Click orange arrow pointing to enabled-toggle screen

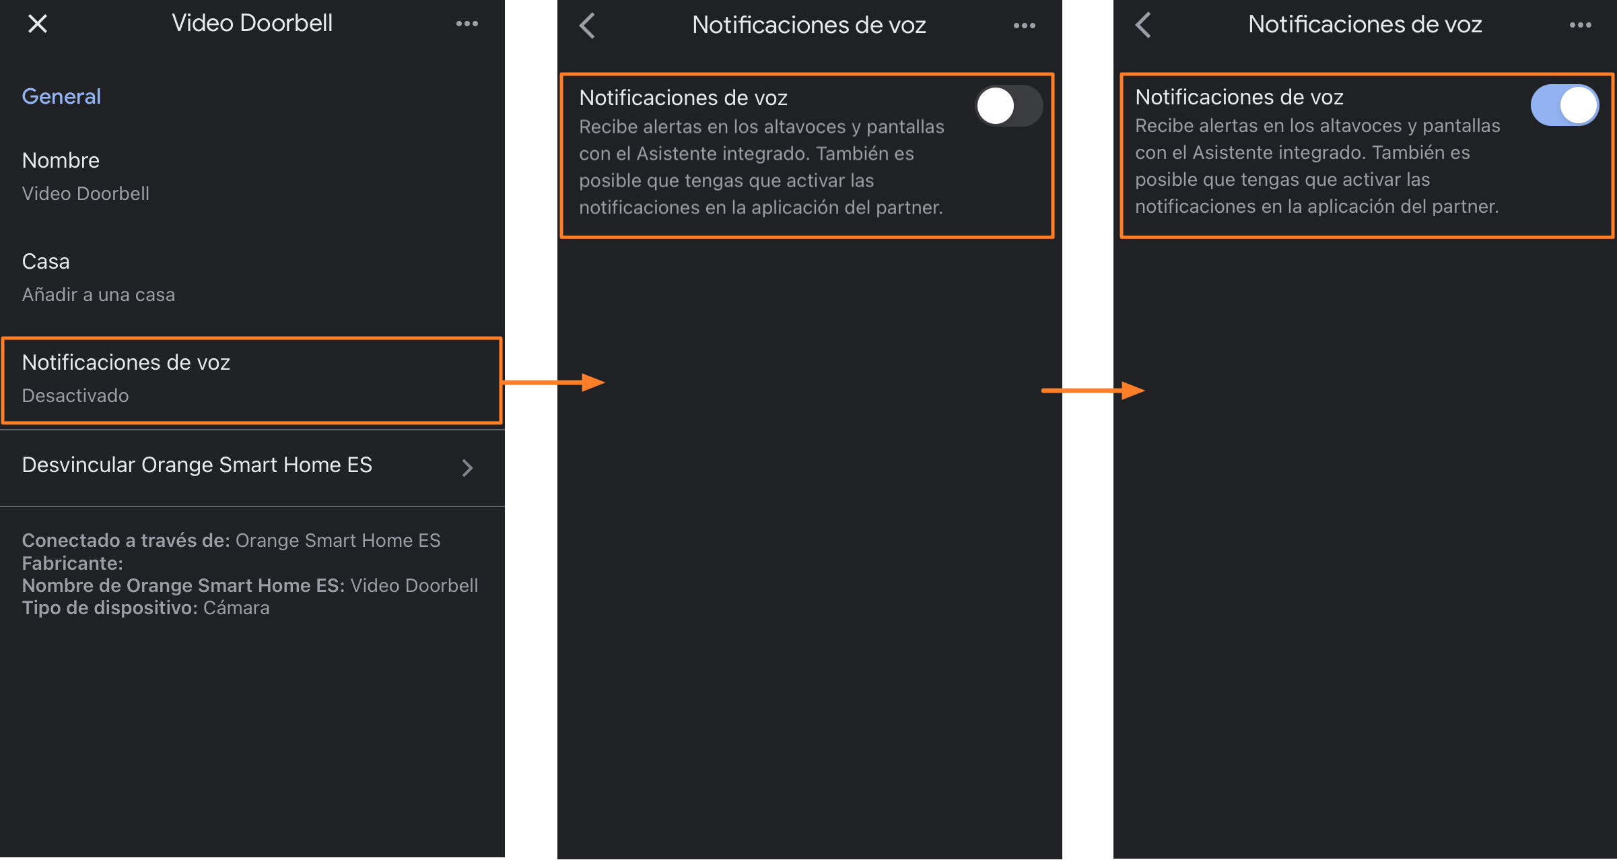[1092, 390]
